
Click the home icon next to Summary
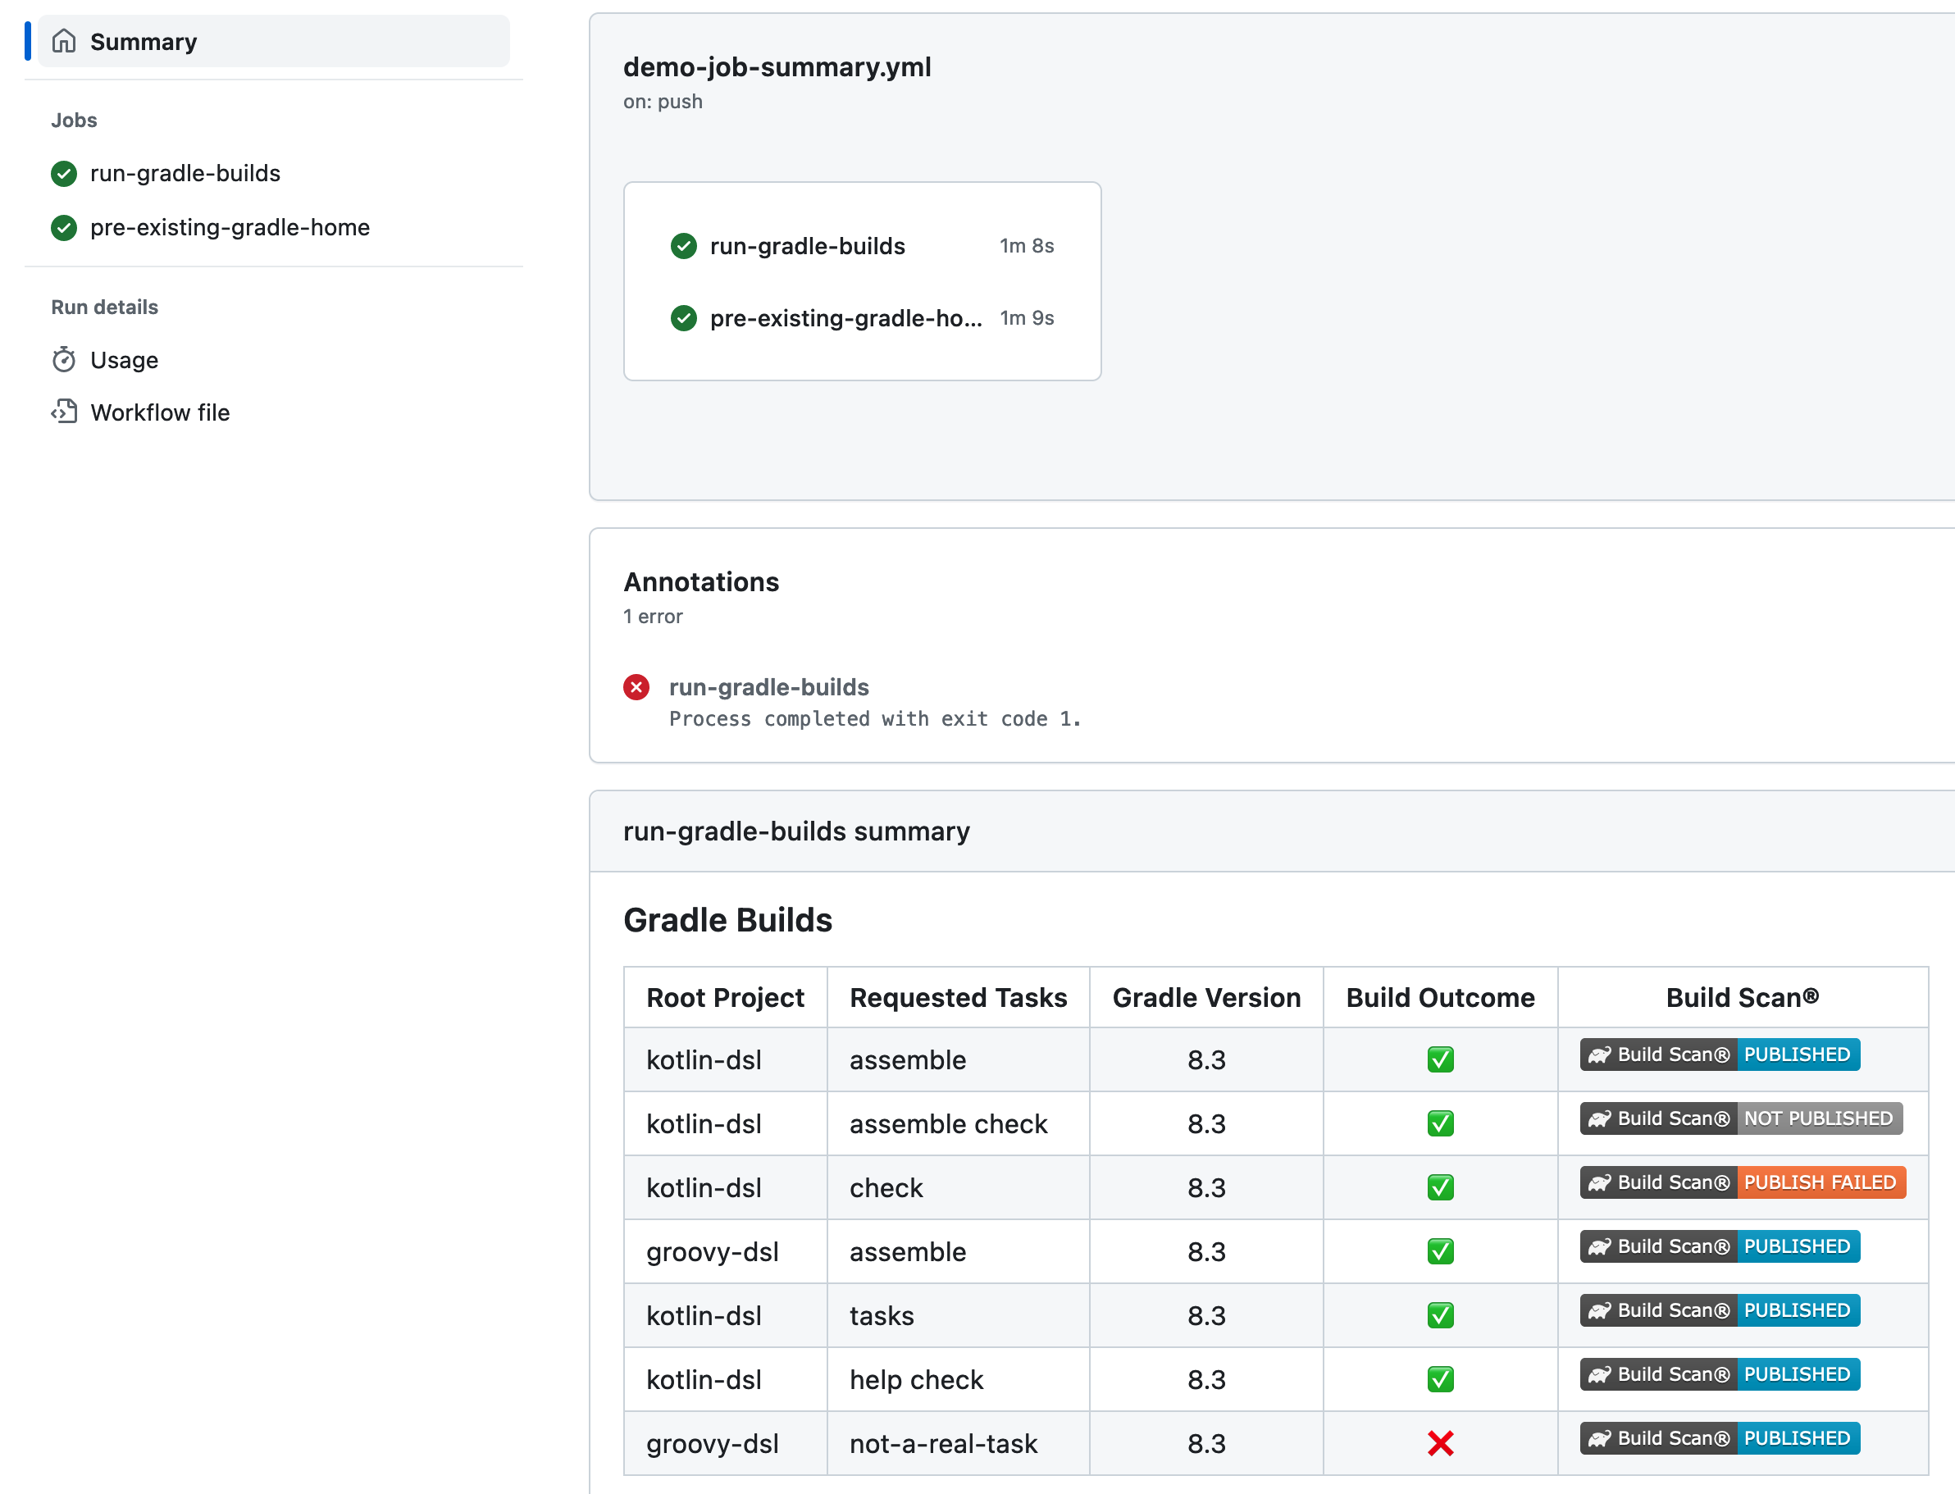[x=63, y=41]
